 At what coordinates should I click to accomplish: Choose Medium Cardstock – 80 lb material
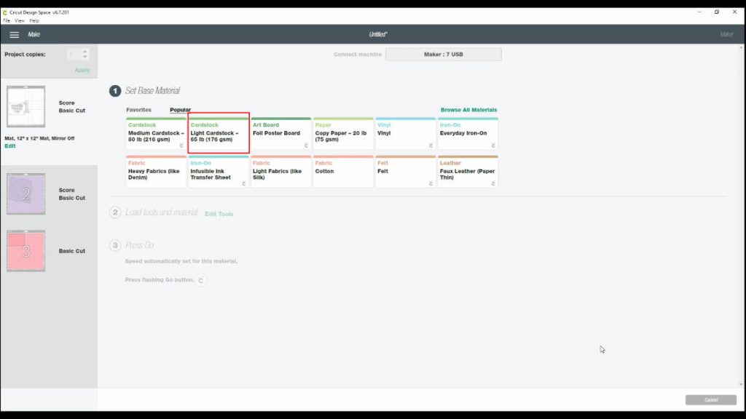(x=156, y=134)
